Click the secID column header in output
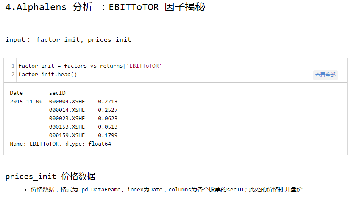This screenshot has height=199, width=351. (57, 93)
